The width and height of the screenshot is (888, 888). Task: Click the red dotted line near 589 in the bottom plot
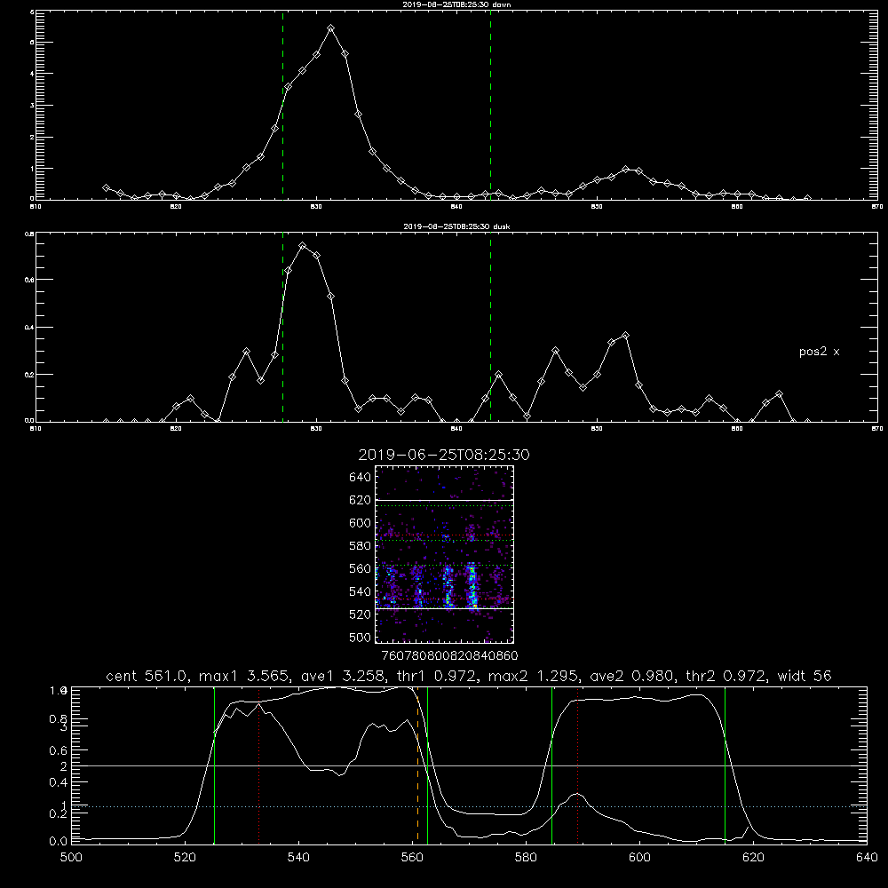[578, 765]
